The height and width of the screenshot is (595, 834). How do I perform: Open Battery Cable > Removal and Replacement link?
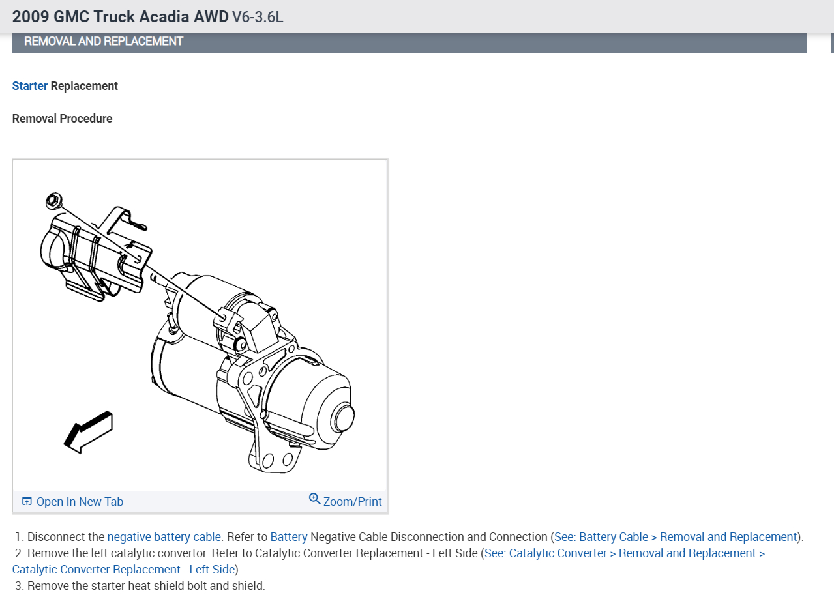[676, 537]
